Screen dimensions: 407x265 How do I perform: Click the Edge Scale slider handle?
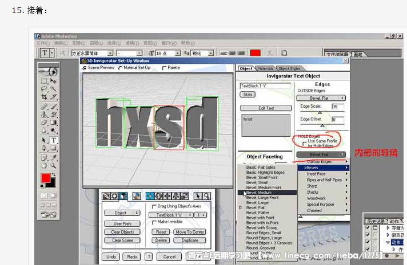click(320, 113)
